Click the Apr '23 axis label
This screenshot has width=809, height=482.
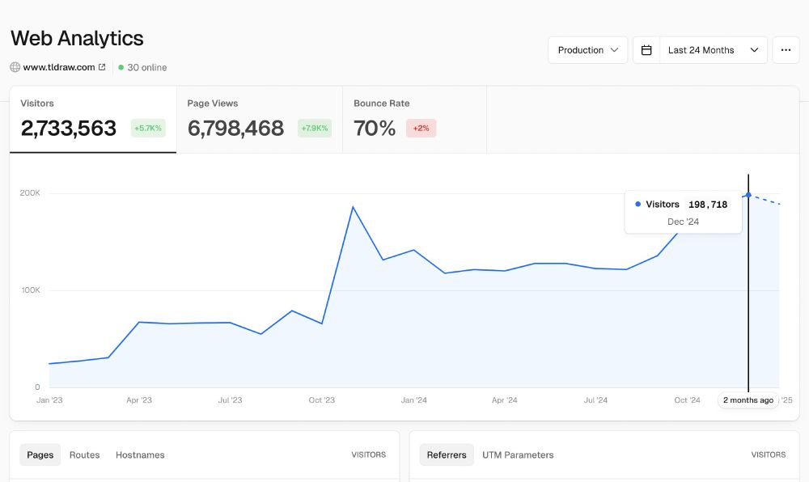(139, 400)
